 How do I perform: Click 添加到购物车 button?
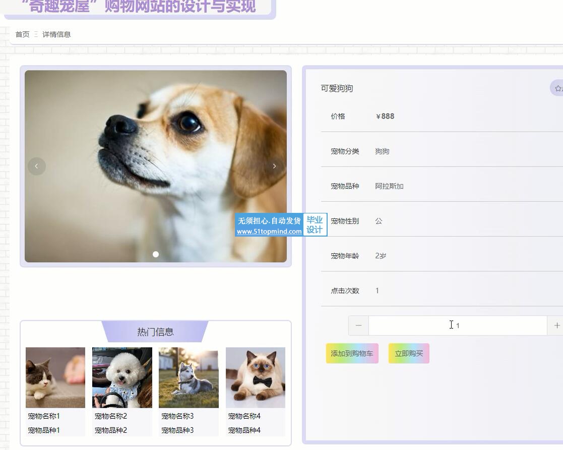pos(352,353)
